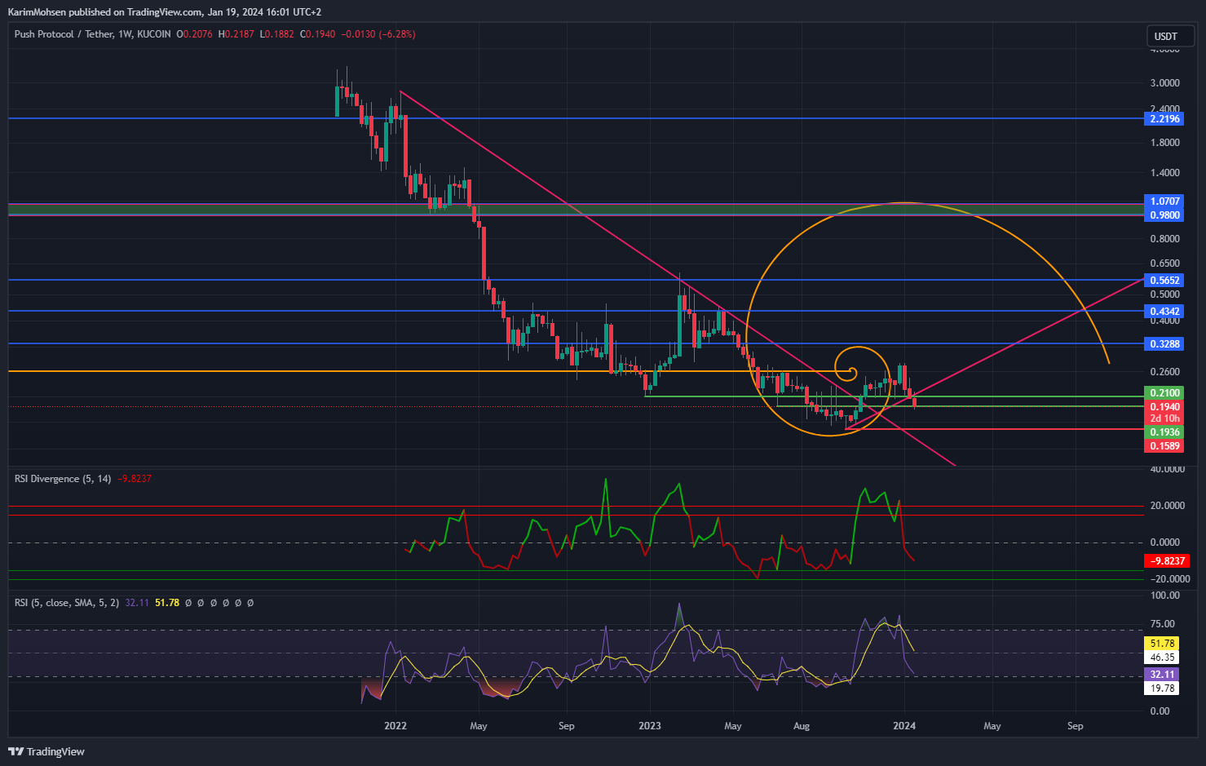The width and height of the screenshot is (1206, 766).
Task: Click the 19.78 RSI axis tag
Action: pos(1162,689)
